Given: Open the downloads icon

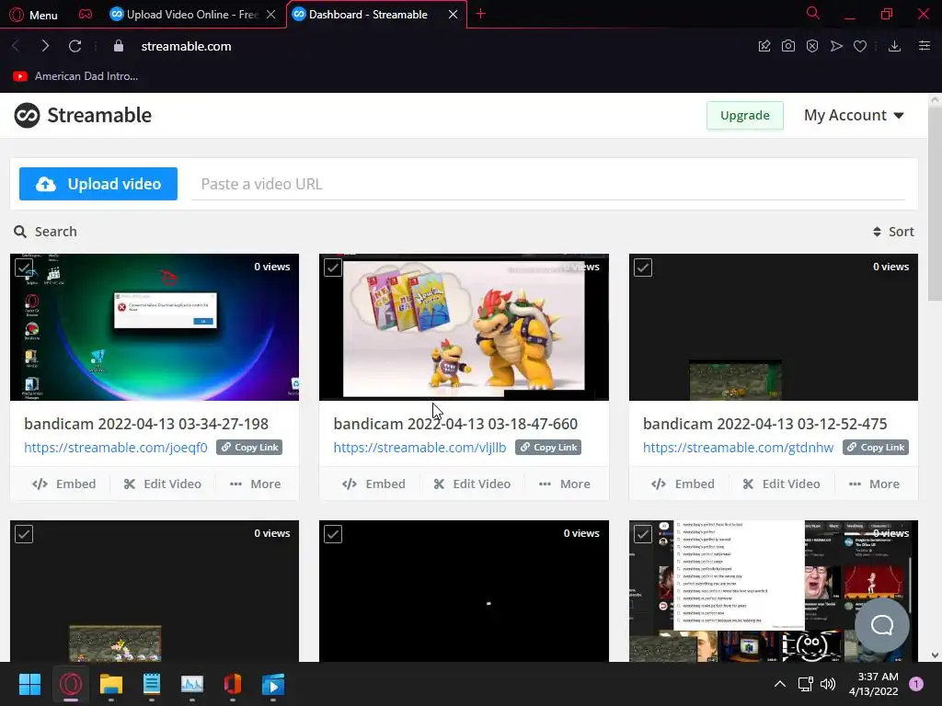Looking at the screenshot, I should [894, 46].
